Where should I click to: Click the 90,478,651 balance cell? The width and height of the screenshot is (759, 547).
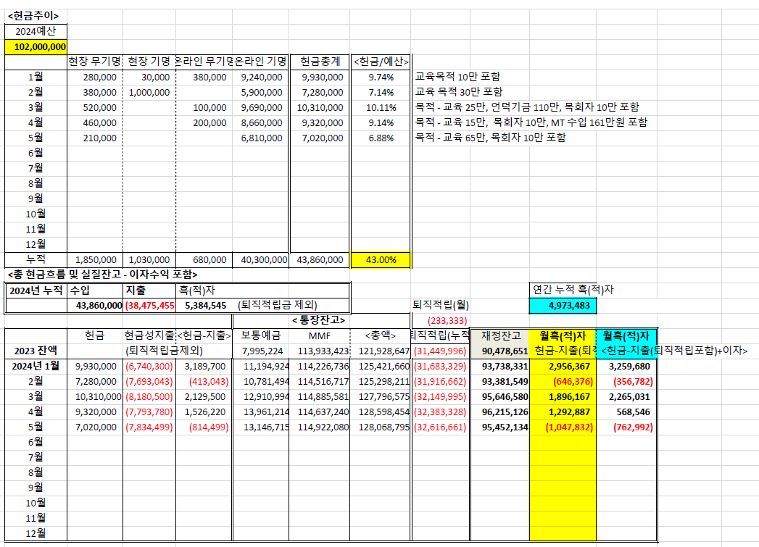click(501, 351)
